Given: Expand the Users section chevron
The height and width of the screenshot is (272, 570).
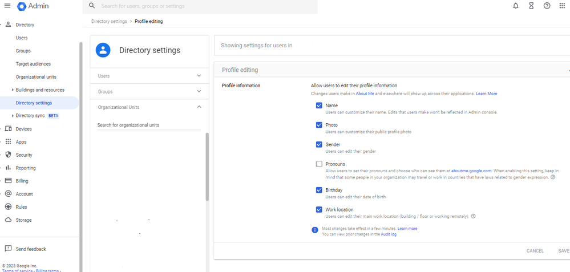Looking at the screenshot, I should pos(199,75).
